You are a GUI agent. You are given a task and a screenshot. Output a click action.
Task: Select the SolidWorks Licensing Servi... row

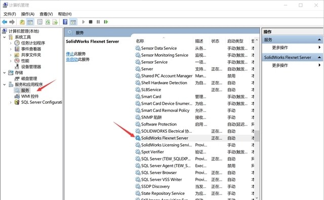(194, 145)
